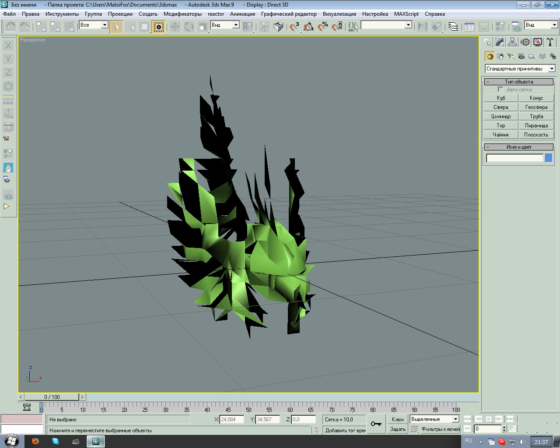This screenshot has height=448, width=560.
Task: Open the Material Editor spheres icon
Action: [x=500, y=27]
